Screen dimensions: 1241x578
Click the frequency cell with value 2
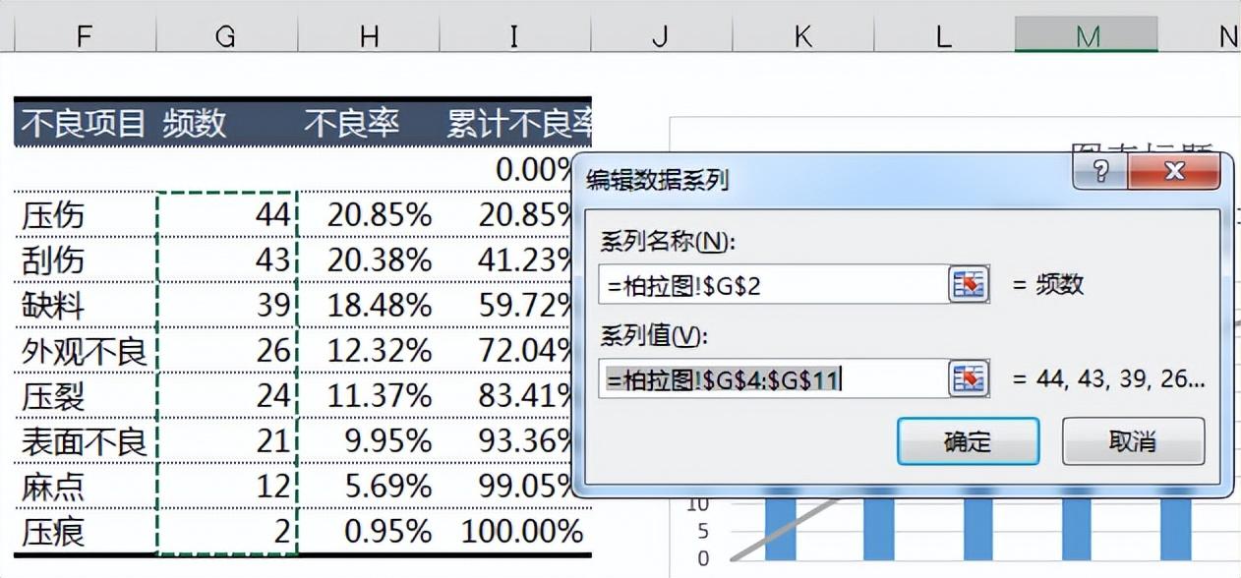point(226,533)
